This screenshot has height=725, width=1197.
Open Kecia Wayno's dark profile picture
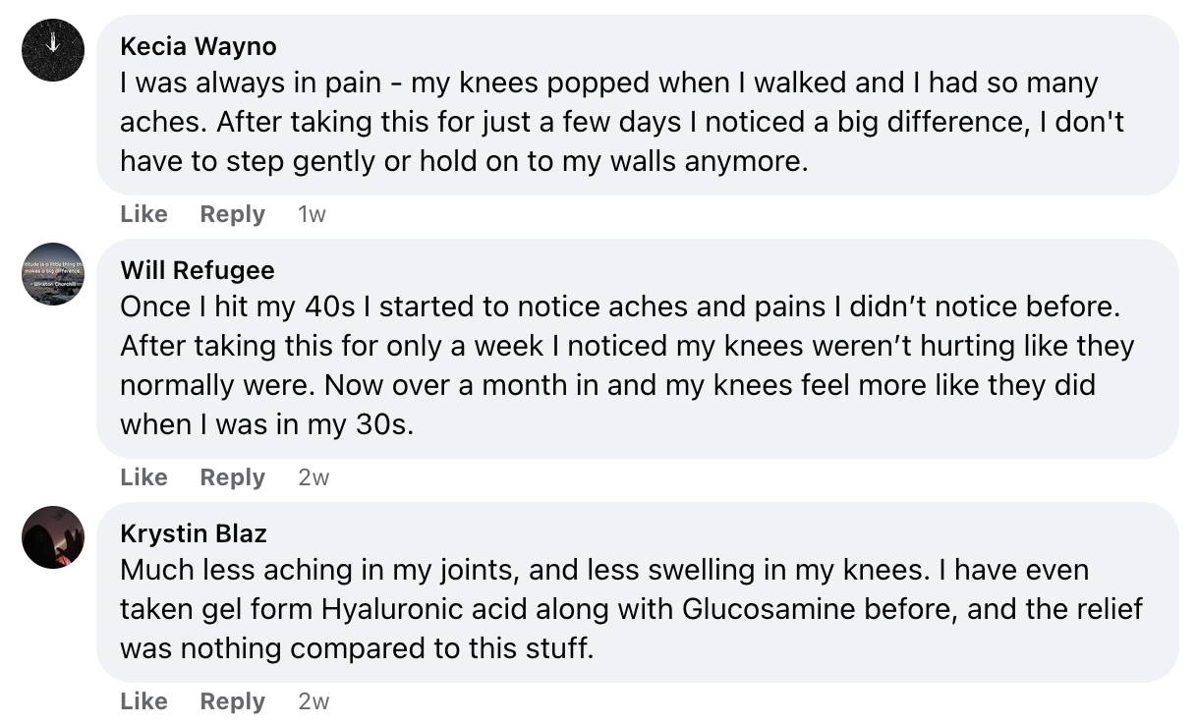tap(53, 50)
